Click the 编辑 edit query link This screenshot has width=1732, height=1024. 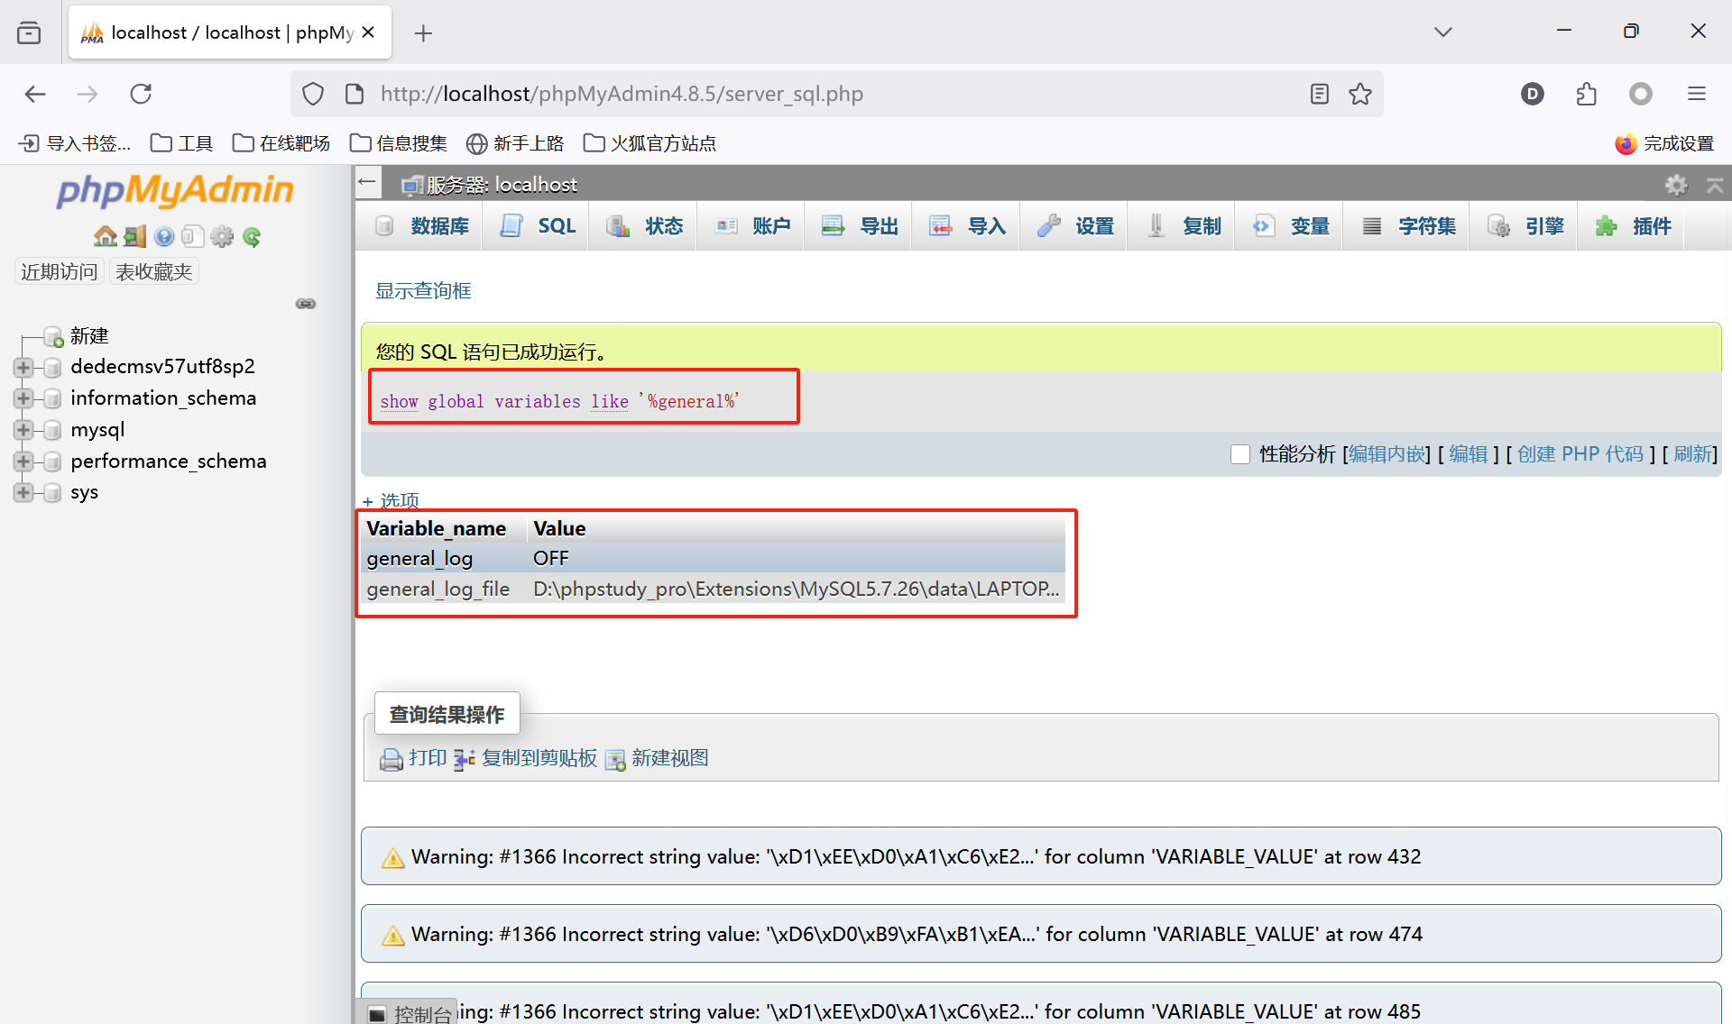[x=1469, y=454]
